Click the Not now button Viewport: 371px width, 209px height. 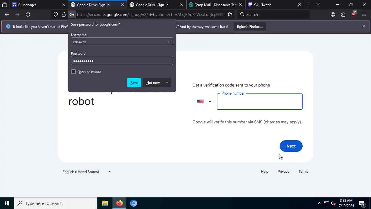pyautogui.click(x=153, y=83)
